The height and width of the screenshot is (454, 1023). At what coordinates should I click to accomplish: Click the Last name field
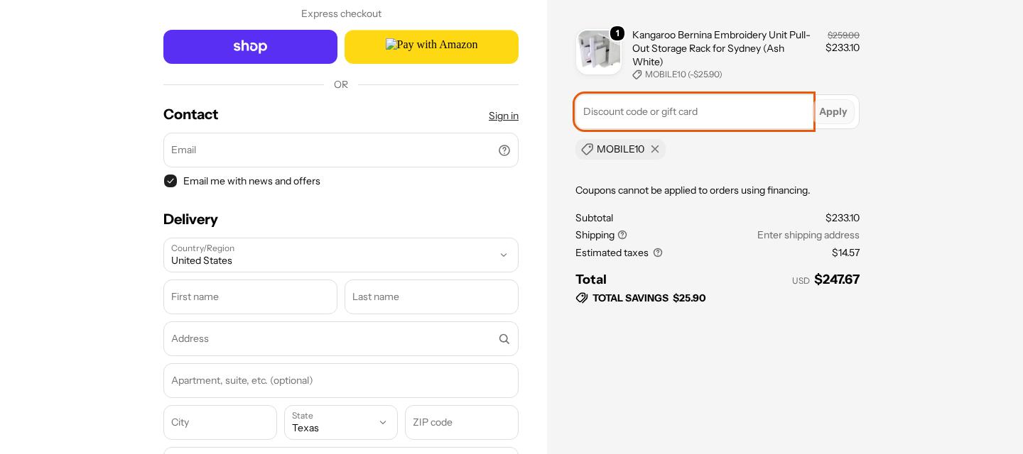pos(431,297)
